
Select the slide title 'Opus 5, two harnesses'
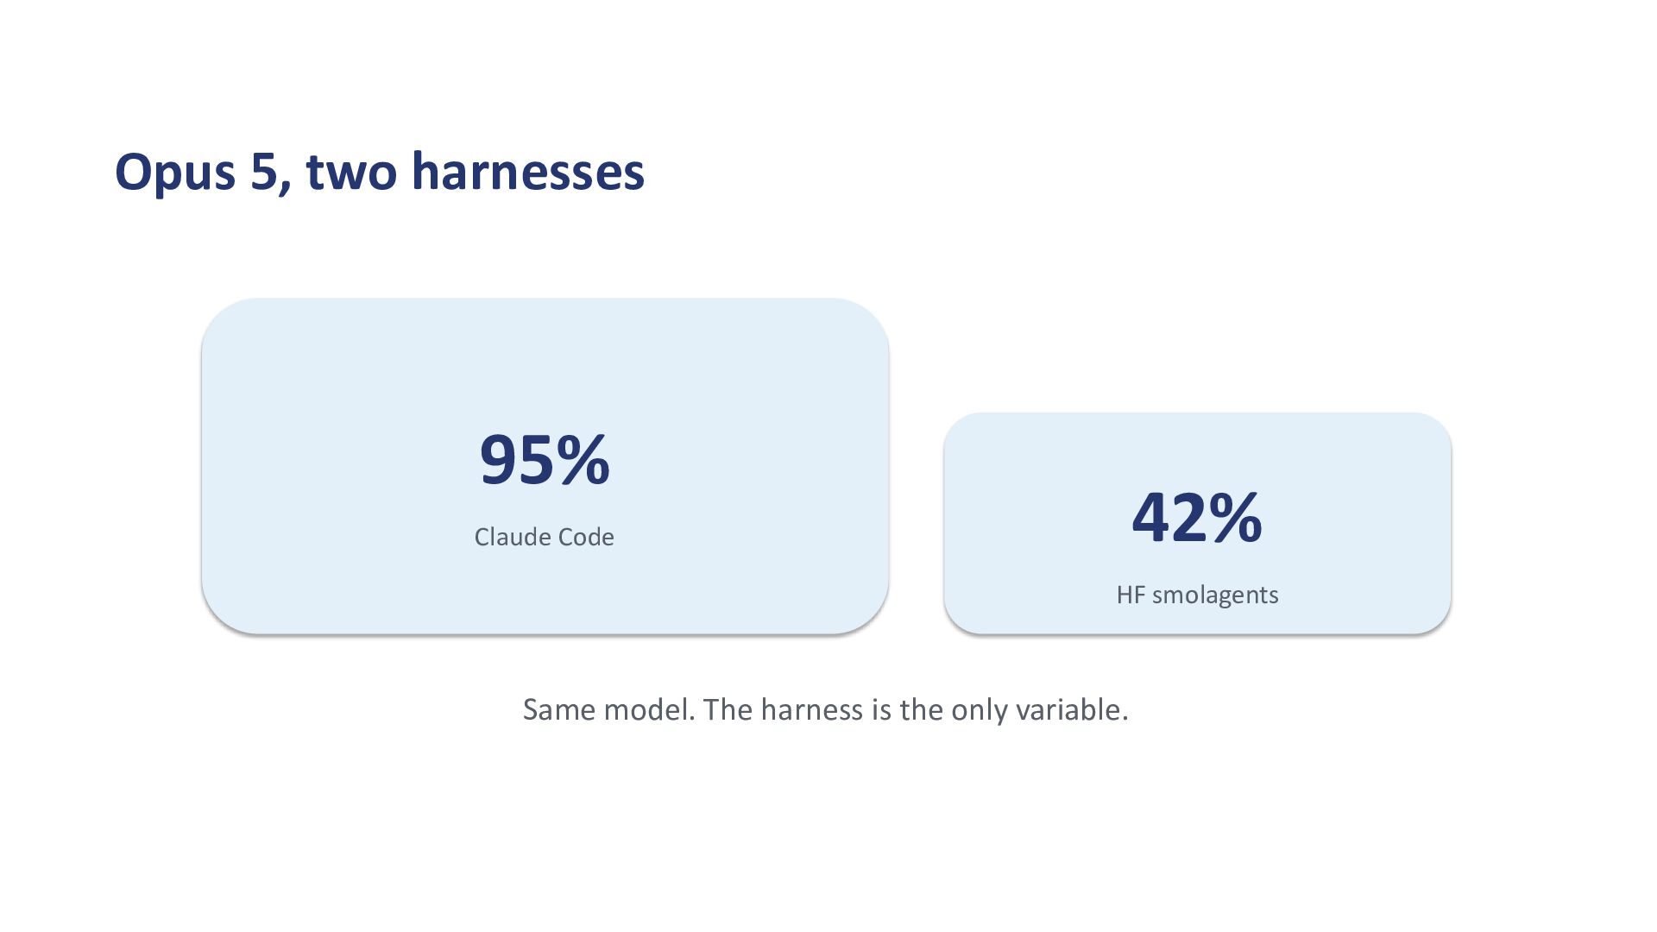pyautogui.click(x=380, y=173)
